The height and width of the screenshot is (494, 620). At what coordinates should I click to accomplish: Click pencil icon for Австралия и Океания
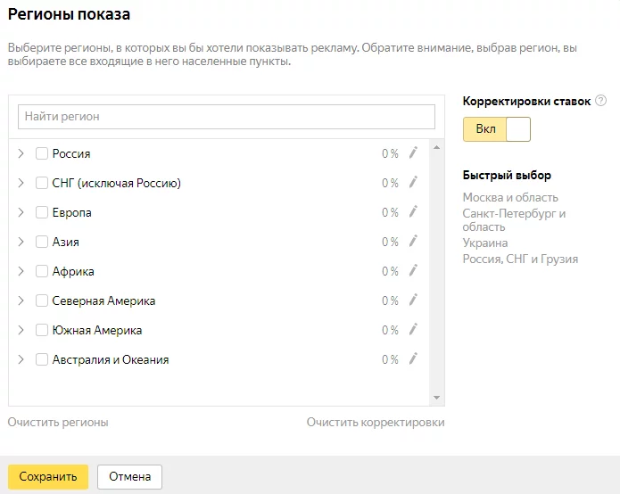[x=413, y=358]
